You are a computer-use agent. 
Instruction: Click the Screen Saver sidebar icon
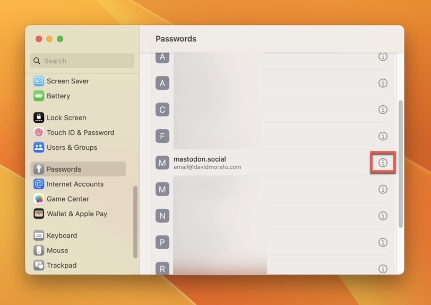[39, 81]
